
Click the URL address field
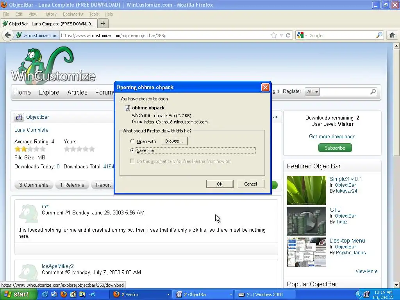coord(164,36)
